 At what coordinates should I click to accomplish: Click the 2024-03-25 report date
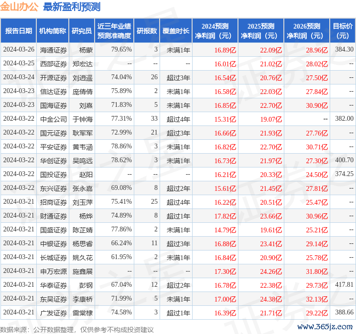pyautogui.click(x=19, y=63)
